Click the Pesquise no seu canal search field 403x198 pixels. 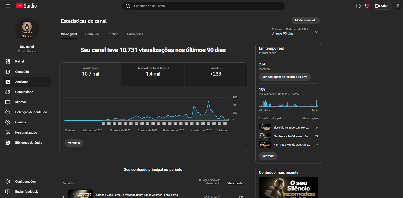[203, 6]
